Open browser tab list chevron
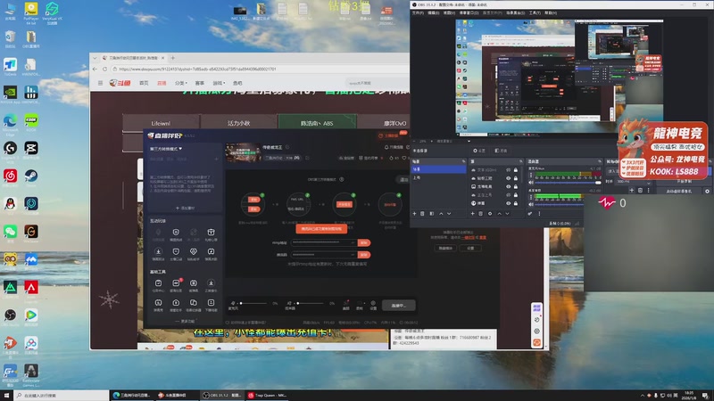 (x=95, y=58)
